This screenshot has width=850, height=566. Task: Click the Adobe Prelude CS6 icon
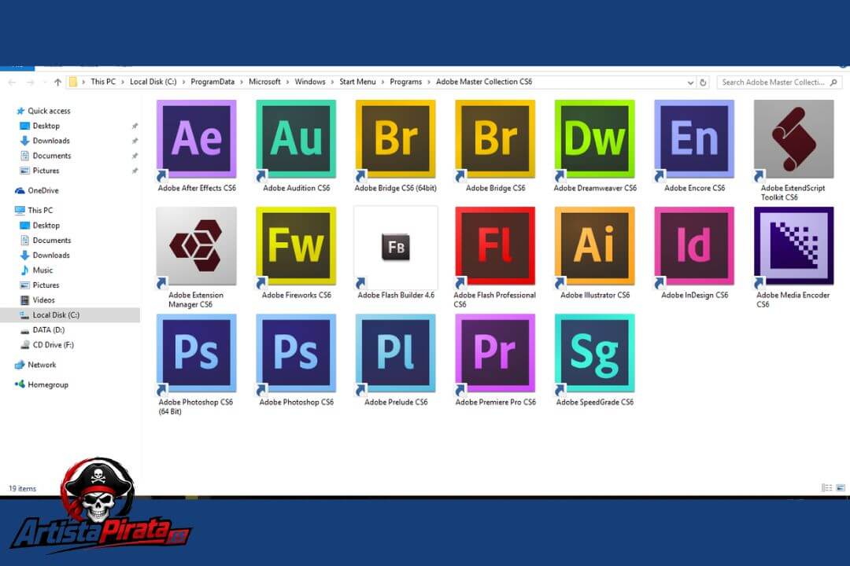396,353
